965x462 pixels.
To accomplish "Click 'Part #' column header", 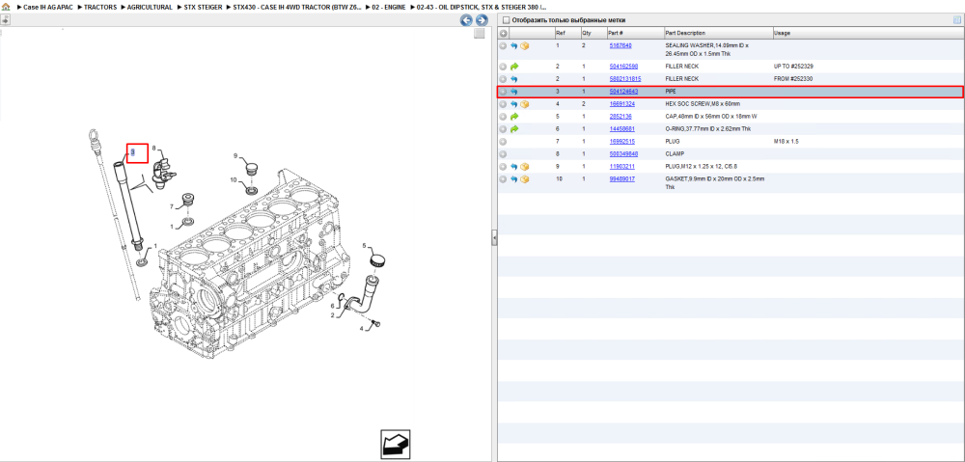I will click(x=635, y=33).
